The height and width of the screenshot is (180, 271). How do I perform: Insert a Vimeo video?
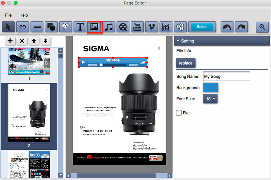(x=151, y=27)
